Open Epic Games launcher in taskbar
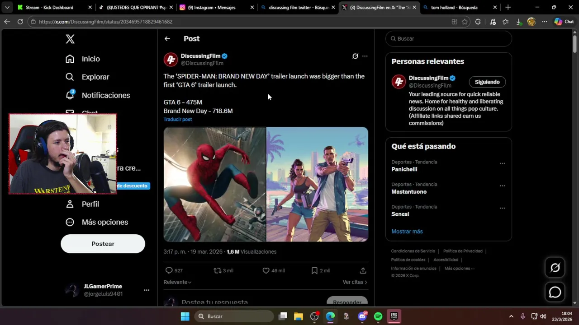Viewport: 579px width, 325px height. coord(394,316)
